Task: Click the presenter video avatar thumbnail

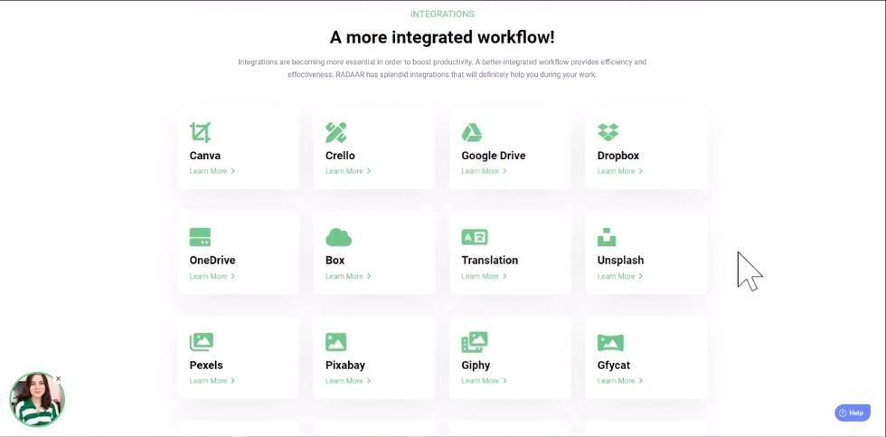Action: 37,400
